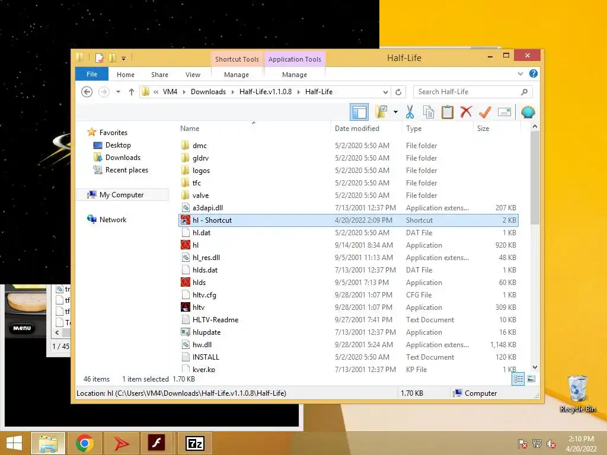Toggle the preview pane toolbar button
This screenshot has width=607, height=455.
[x=359, y=112]
